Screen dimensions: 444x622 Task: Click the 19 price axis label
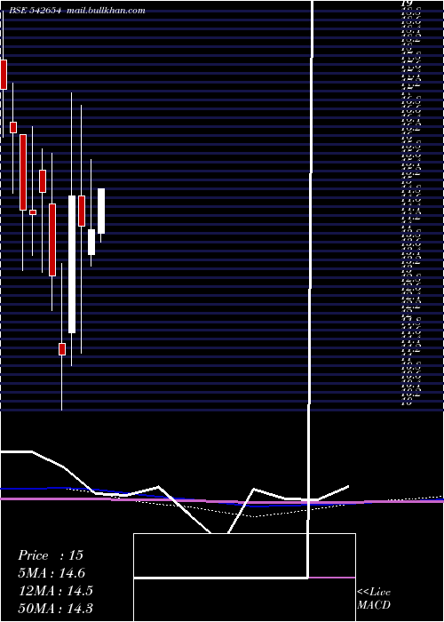407,4
